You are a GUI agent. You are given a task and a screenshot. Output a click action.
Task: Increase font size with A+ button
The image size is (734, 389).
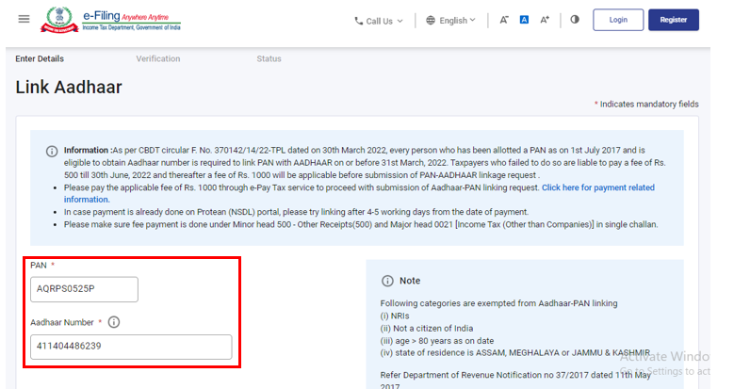tap(545, 20)
